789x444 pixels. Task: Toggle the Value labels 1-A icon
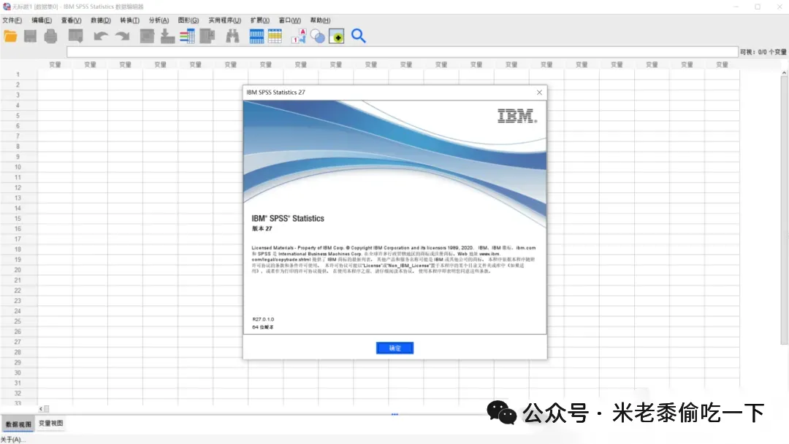(299, 36)
